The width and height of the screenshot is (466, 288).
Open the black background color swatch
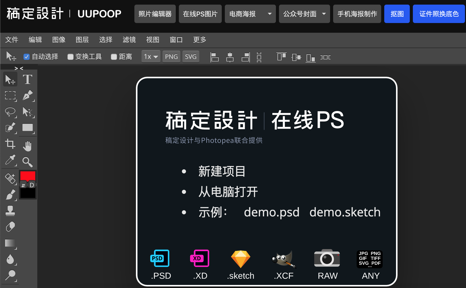(x=28, y=193)
